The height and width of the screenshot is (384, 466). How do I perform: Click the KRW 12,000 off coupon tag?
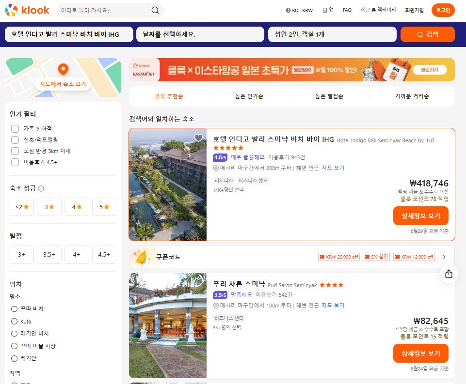tap(414, 257)
